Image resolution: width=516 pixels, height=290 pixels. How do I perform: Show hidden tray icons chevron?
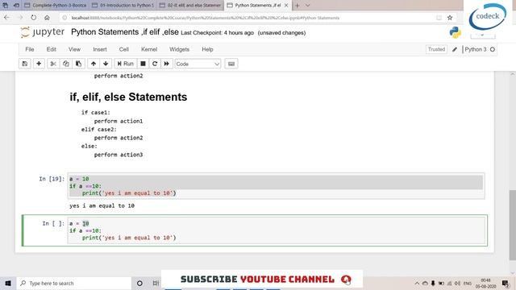(417, 283)
